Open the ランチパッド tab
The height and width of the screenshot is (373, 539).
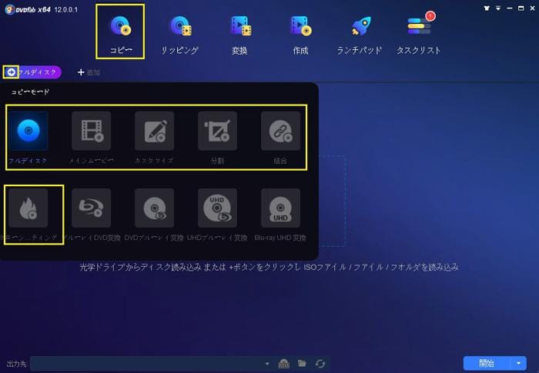(x=360, y=35)
